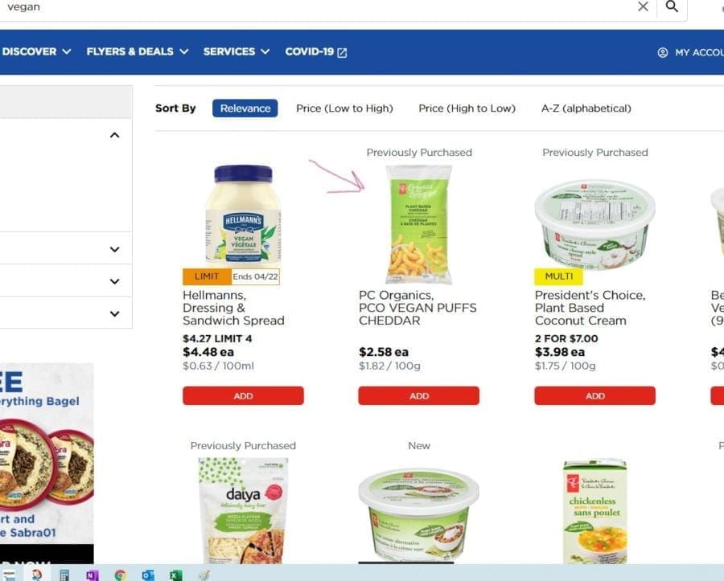Open Excel from the taskbar

coord(176,575)
